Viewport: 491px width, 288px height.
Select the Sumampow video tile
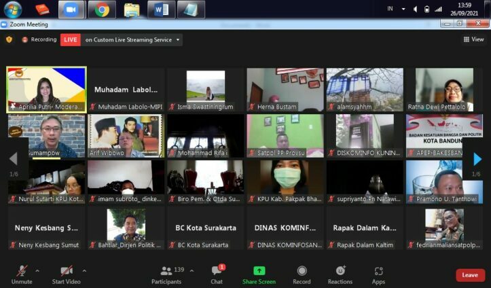(x=46, y=136)
